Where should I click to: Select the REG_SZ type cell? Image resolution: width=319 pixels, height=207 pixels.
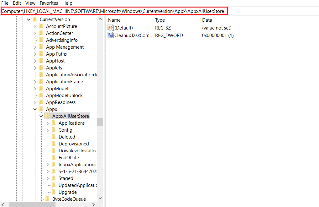coord(163,28)
